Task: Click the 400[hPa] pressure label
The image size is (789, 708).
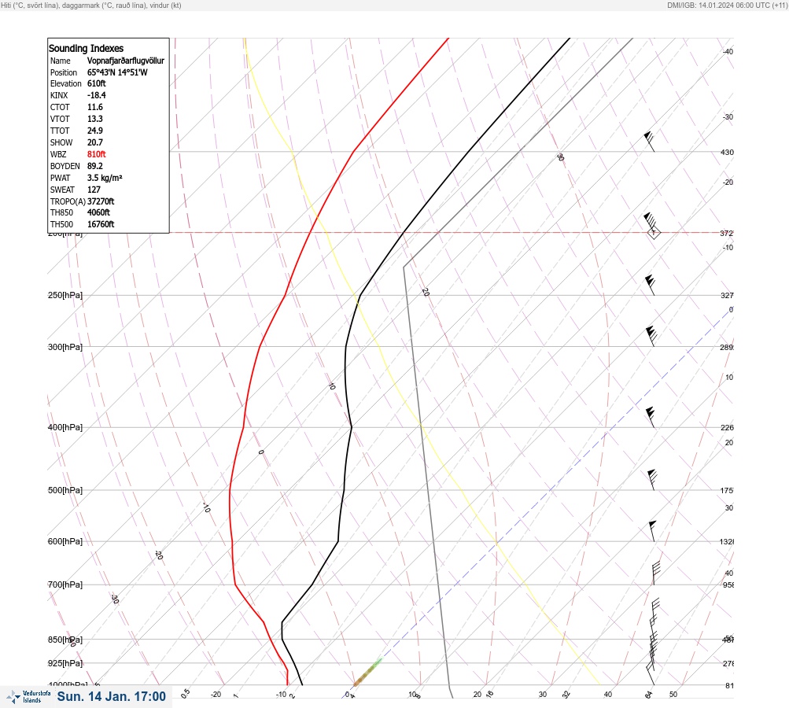Action: pos(65,427)
